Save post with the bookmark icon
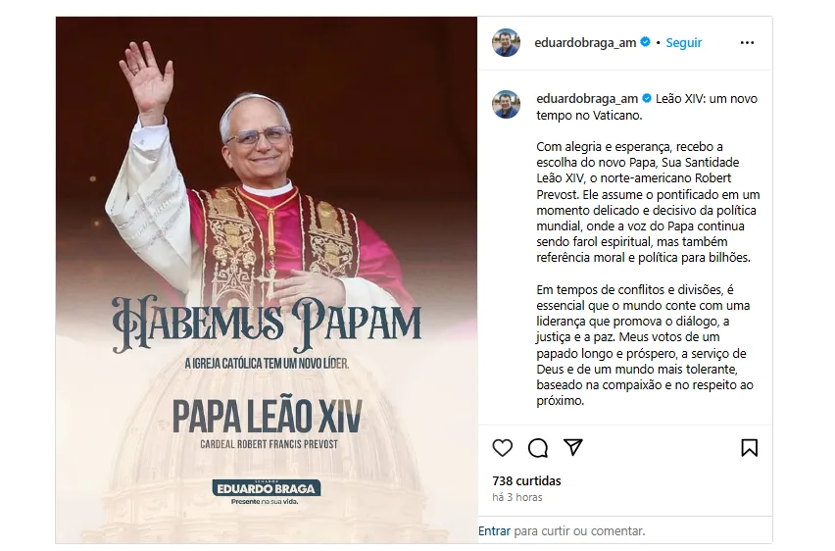835x551 pixels. [x=750, y=448]
